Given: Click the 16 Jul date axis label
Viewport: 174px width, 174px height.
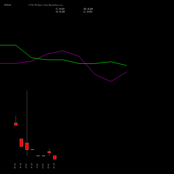Looking at the screenshot, I should pyautogui.click(x=32, y=166).
